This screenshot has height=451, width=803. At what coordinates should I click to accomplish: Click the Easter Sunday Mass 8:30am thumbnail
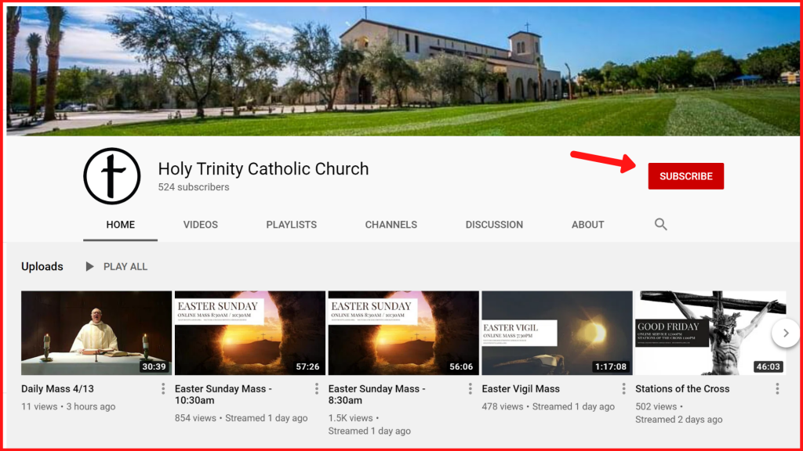(403, 333)
